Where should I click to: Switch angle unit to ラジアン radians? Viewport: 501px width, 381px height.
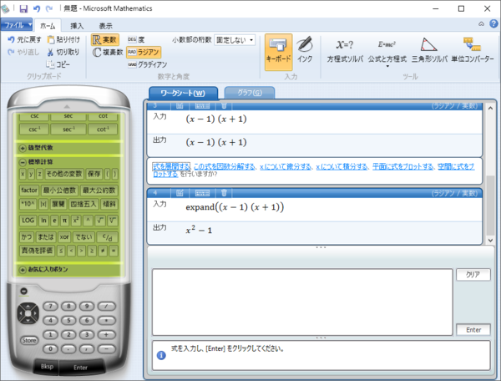pos(144,52)
